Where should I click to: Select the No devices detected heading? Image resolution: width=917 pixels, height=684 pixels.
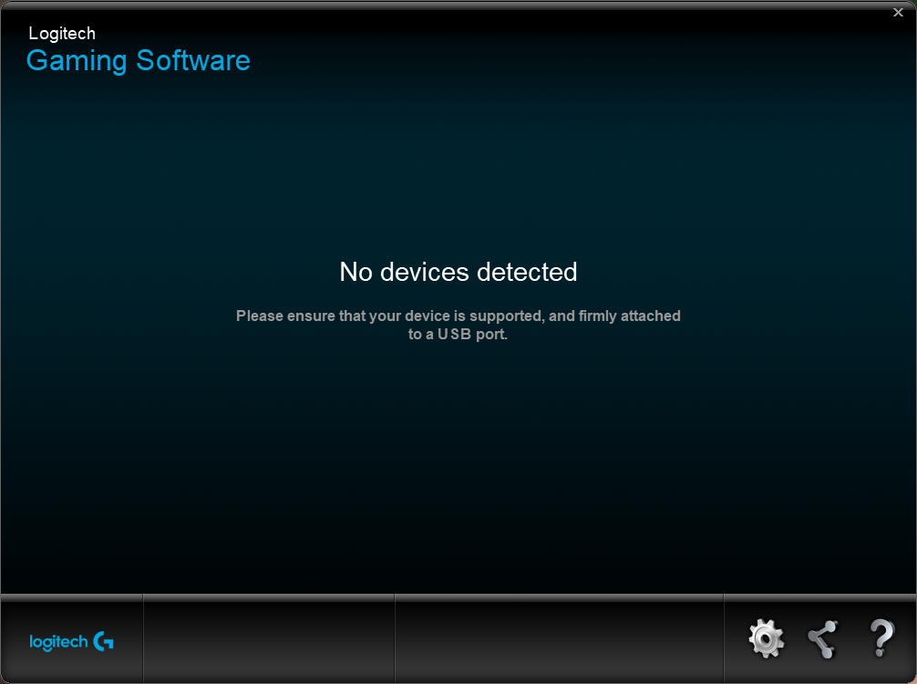coord(458,272)
